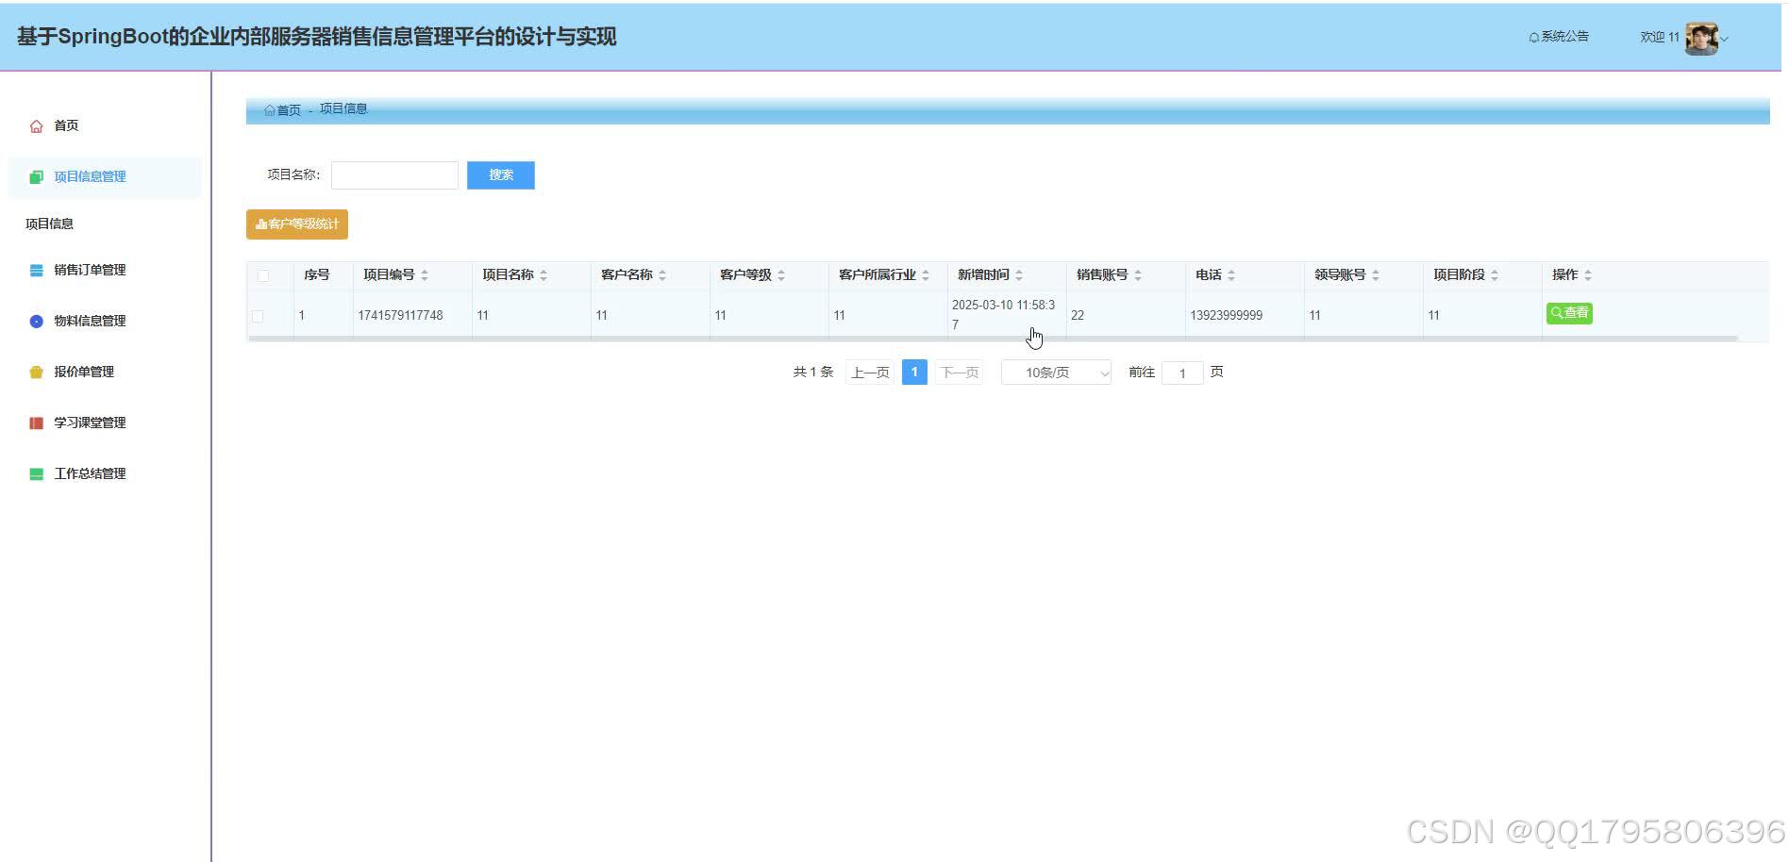
Task: Click the green 项目信息管理 sidebar icon
Action: coord(36,177)
